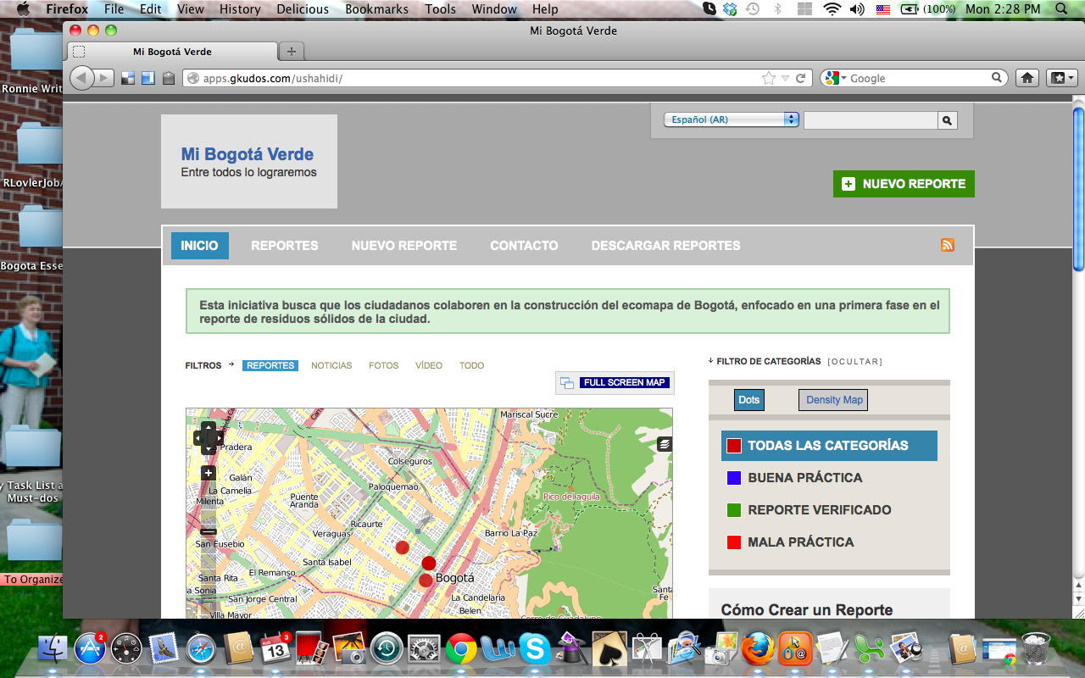Reload the page with refresh icon
Screen dimensions: 1085x678
click(799, 78)
